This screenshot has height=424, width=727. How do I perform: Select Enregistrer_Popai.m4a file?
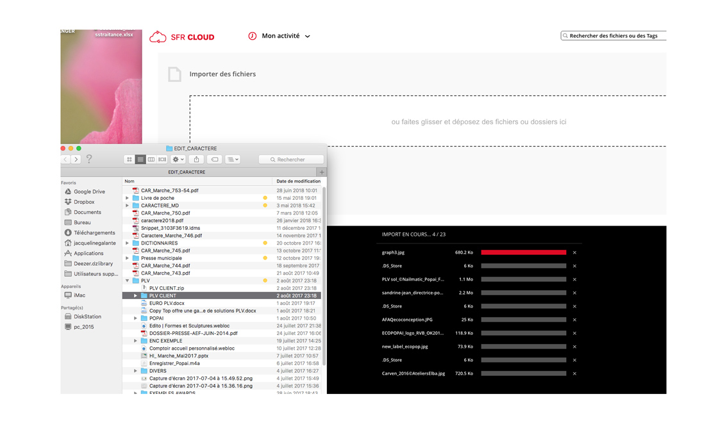point(222,363)
